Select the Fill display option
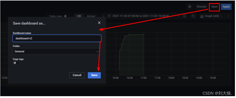The height and width of the screenshot is (98, 236). (x=79, y=16)
